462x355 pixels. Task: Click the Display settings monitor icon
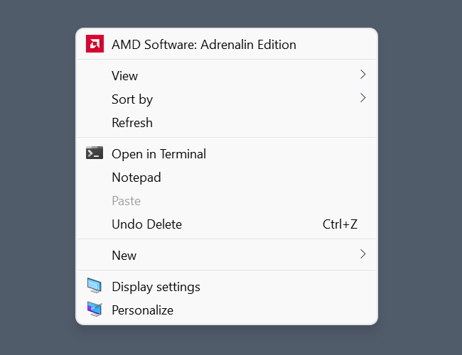[x=95, y=286]
